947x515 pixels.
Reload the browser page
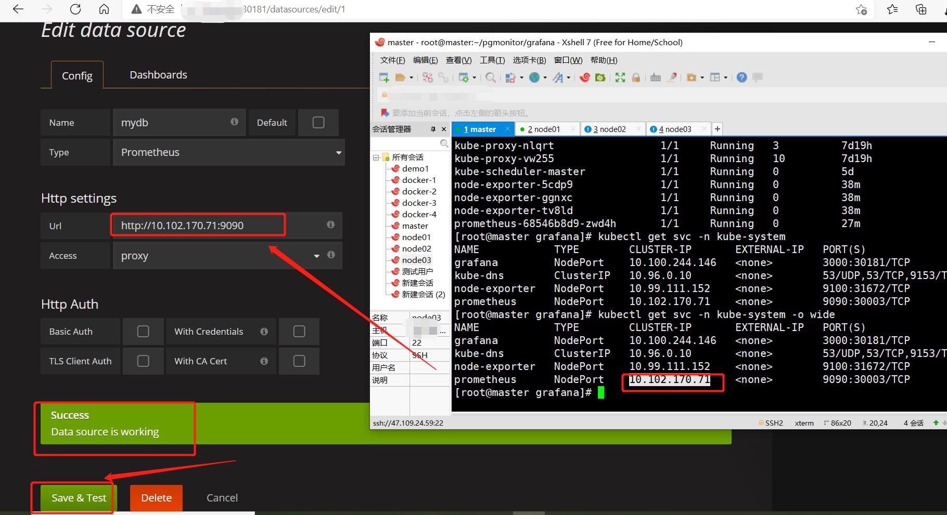pos(75,9)
